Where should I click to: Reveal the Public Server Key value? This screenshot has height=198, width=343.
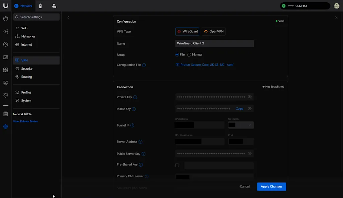click(250, 154)
